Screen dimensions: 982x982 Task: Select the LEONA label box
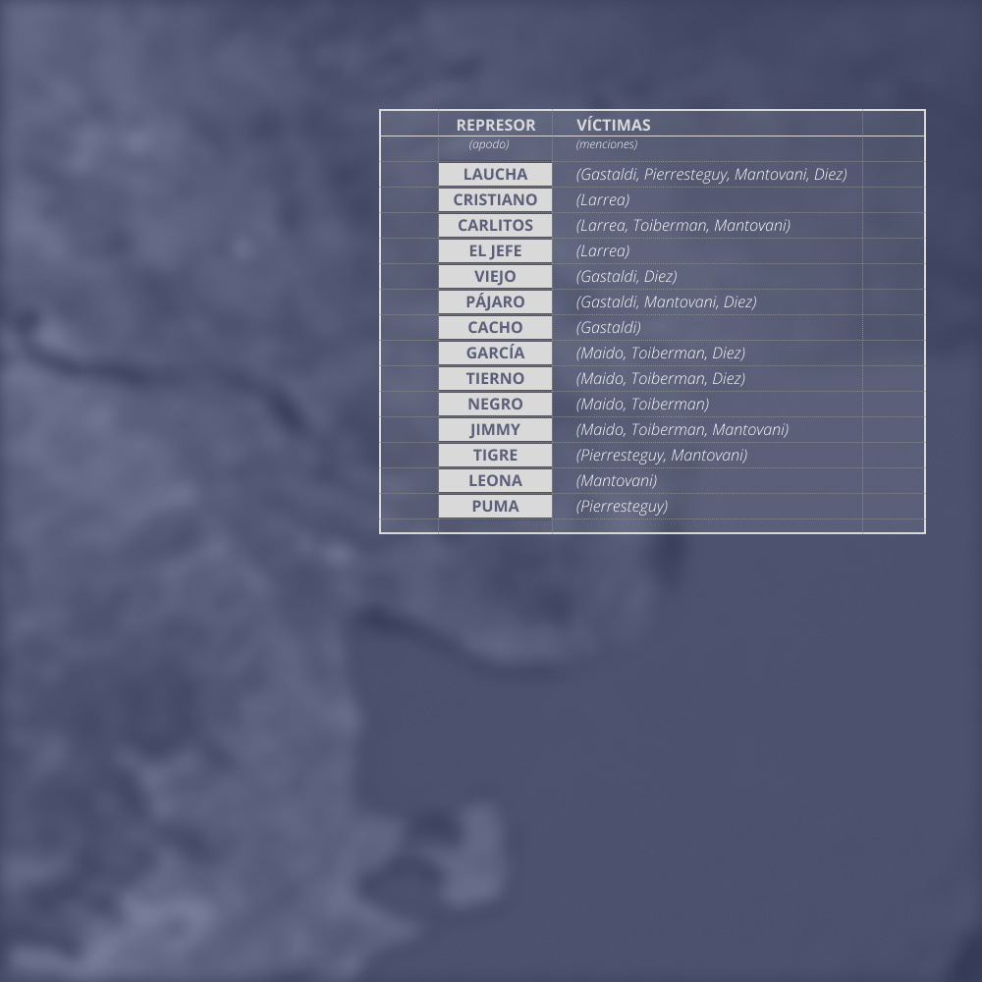pyautogui.click(x=495, y=481)
